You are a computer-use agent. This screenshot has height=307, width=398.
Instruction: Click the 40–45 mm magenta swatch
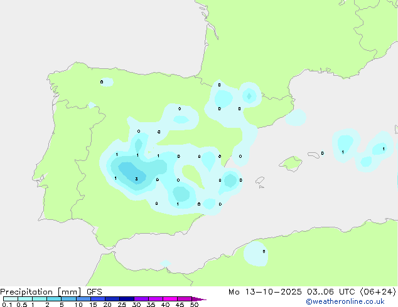click(170, 299)
